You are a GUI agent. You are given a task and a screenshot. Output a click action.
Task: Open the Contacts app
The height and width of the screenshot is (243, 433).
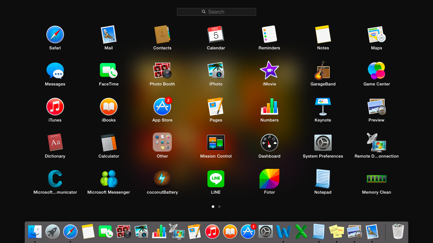pos(162,35)
